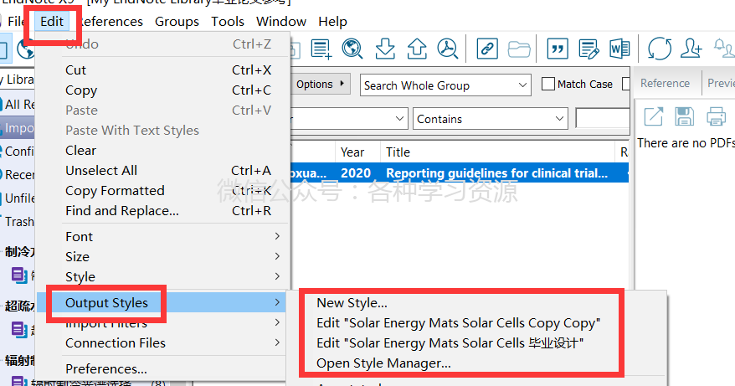Open the Groups menu
This screenshot has width=735, height=386.
[177, 22]
